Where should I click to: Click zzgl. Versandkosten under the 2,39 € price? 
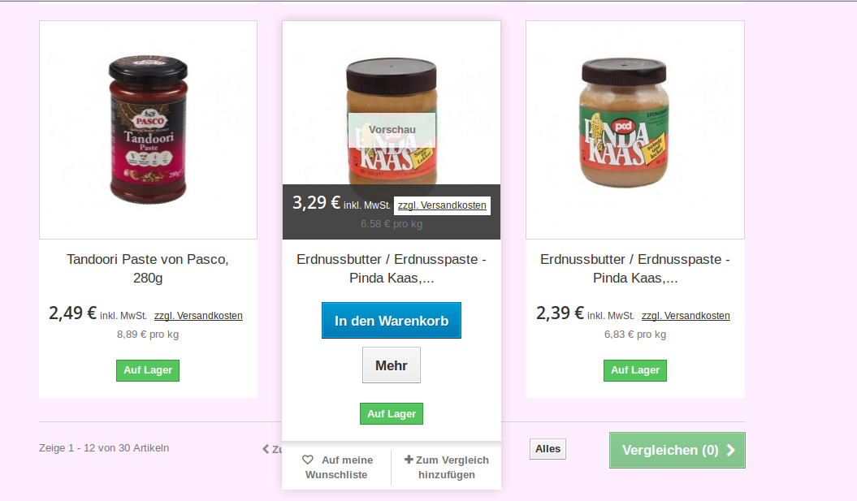point(686,316)
